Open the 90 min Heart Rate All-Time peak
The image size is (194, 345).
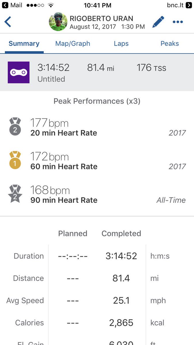(x=97, y=194)
